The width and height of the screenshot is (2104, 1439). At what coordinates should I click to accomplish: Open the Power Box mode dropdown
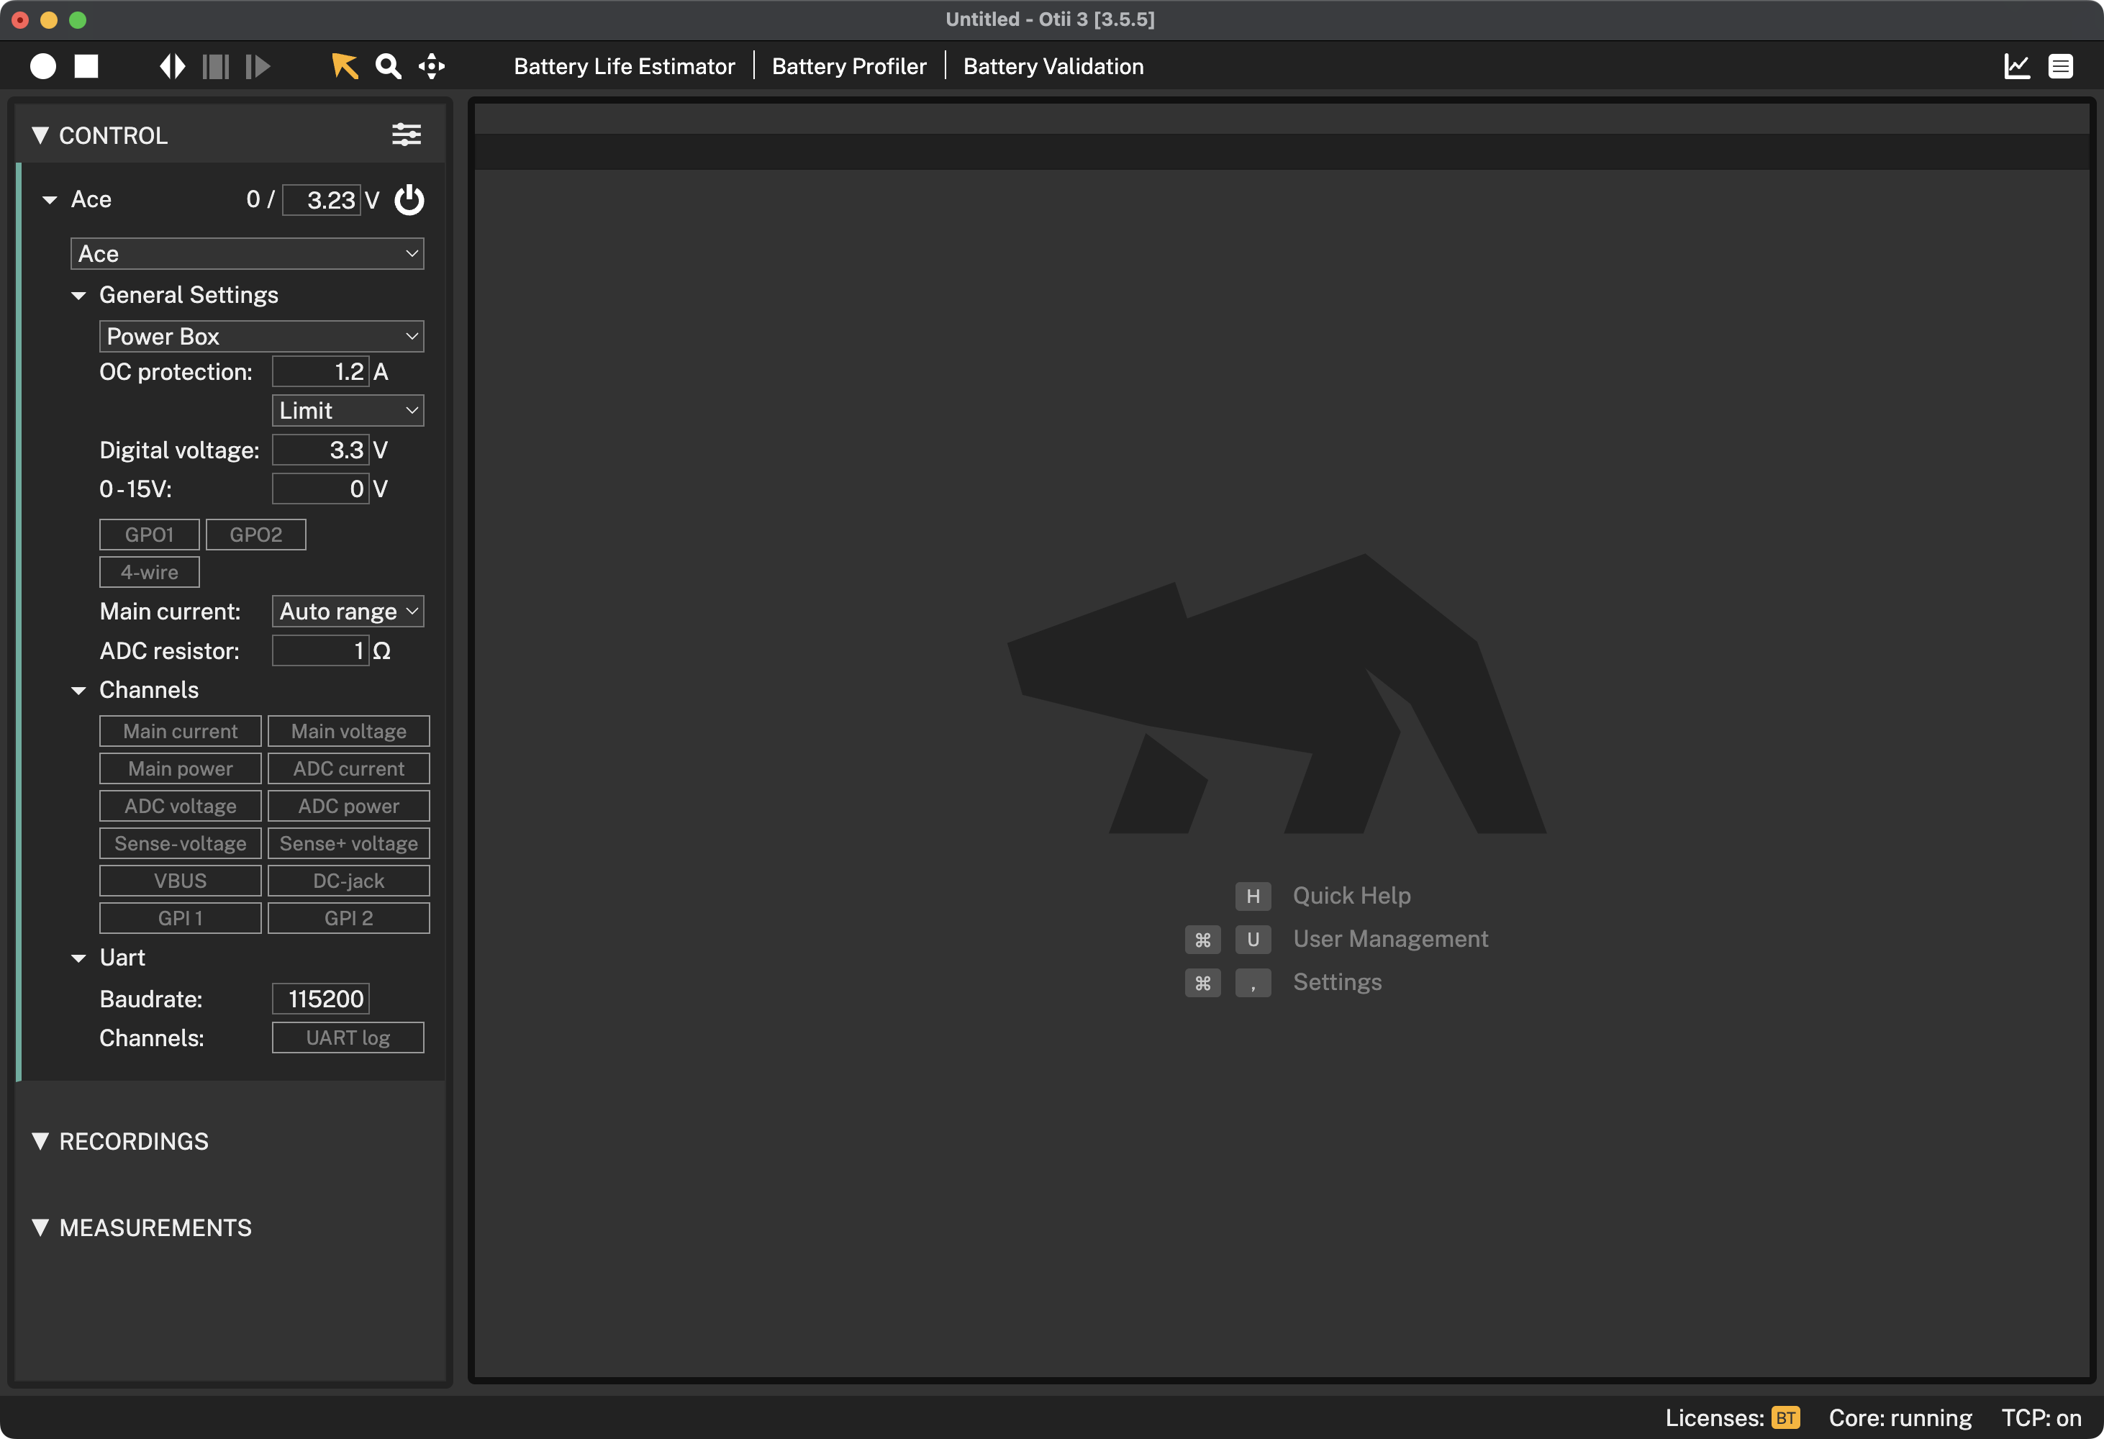pyautogui.click(x=262, y=336)
